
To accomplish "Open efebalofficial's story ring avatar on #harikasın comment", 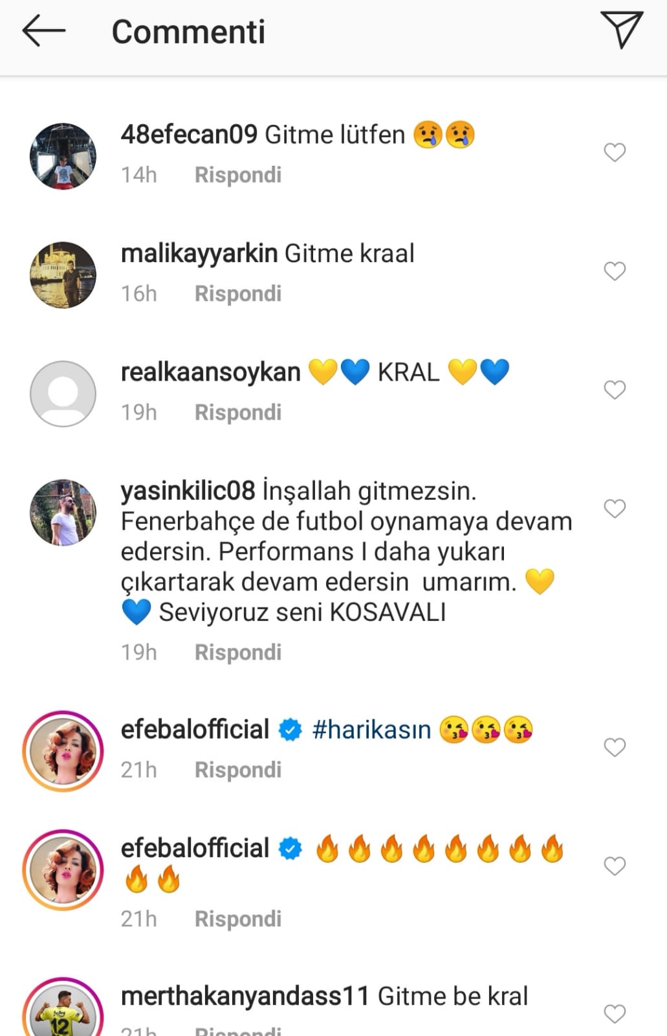I will tap(63, 751).
